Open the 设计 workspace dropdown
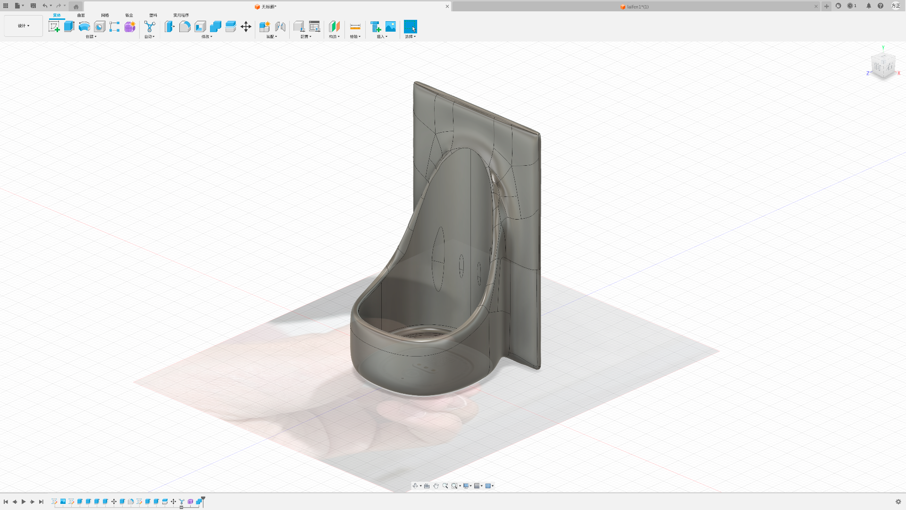This screenshot has width=906, height=510. 24,26
